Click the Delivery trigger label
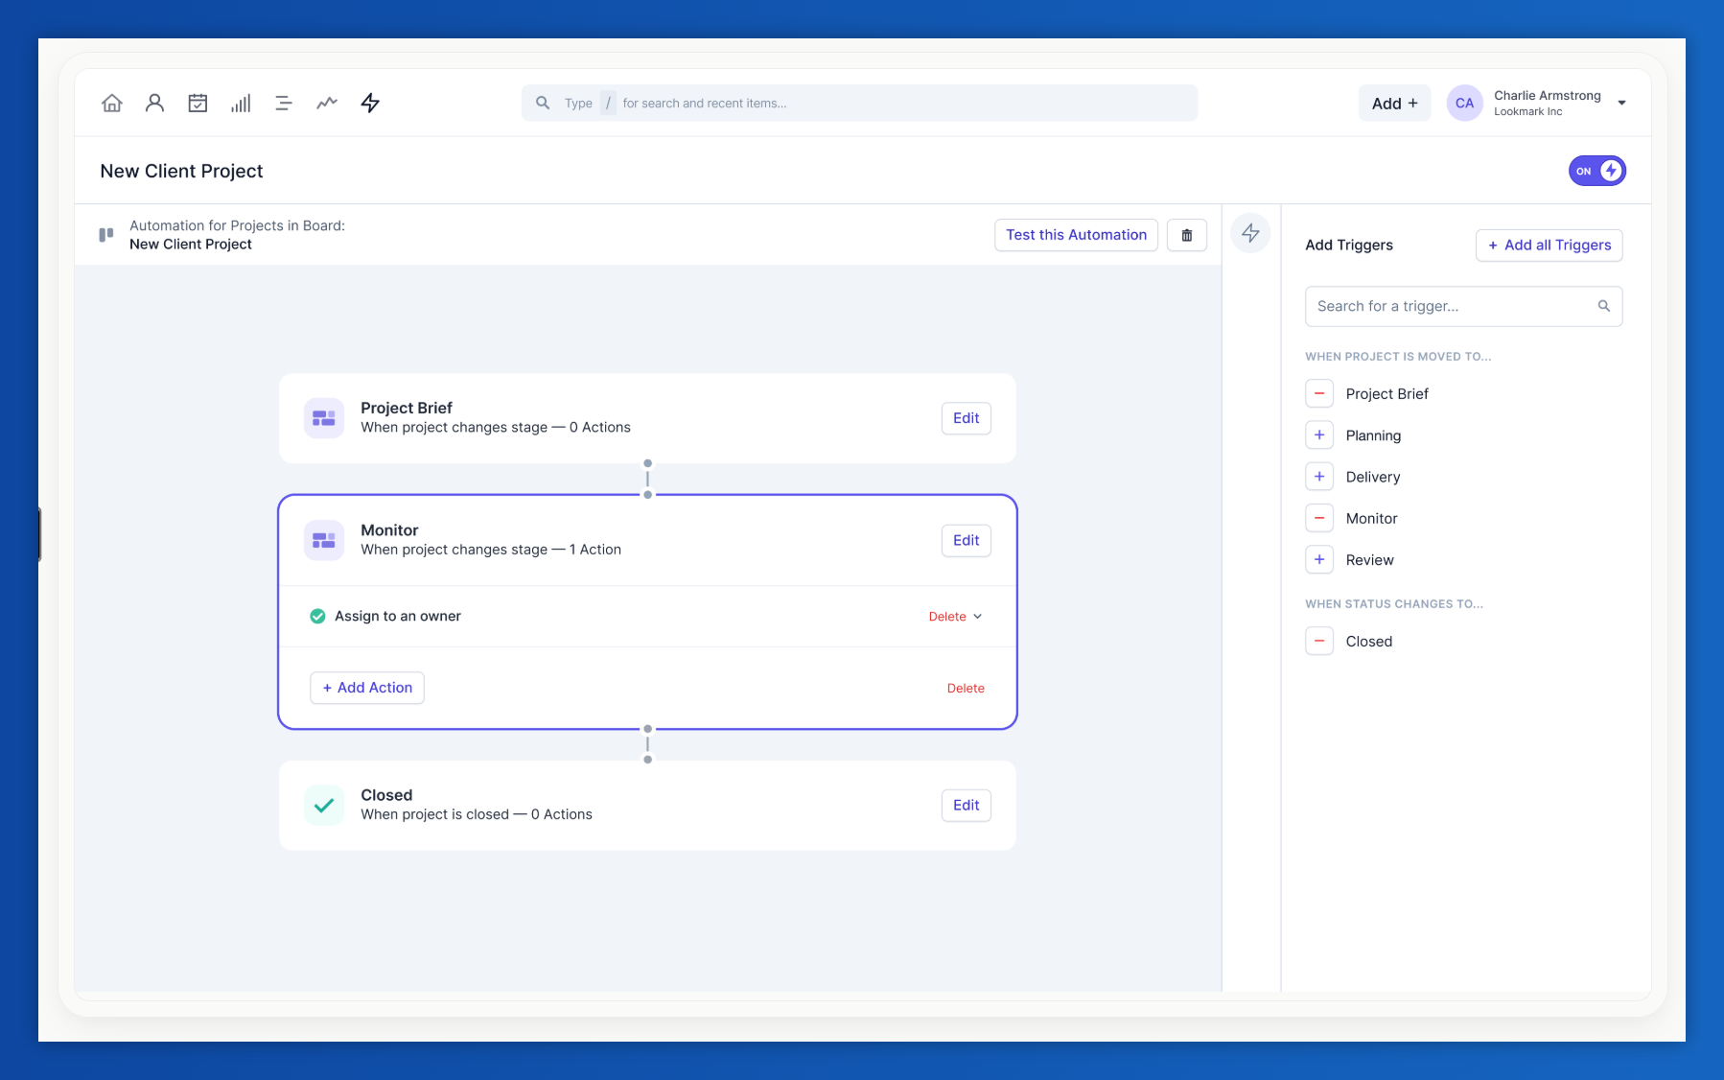 coord(1373,477)
